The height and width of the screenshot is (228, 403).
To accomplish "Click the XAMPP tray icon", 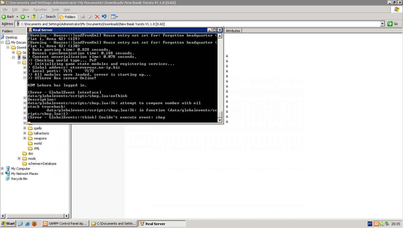I will pos(377,224).
